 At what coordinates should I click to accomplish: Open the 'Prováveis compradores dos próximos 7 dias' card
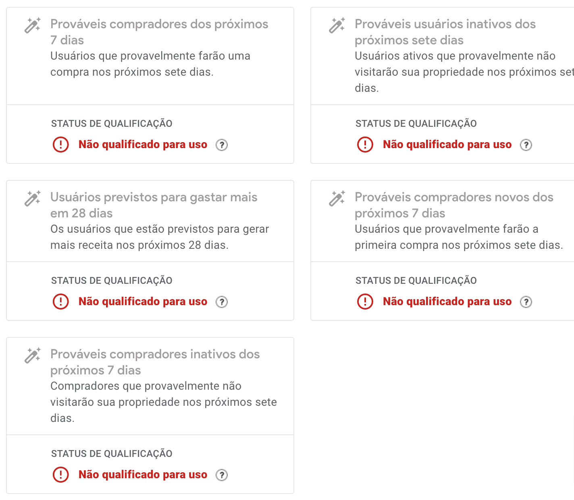[159, 32]
